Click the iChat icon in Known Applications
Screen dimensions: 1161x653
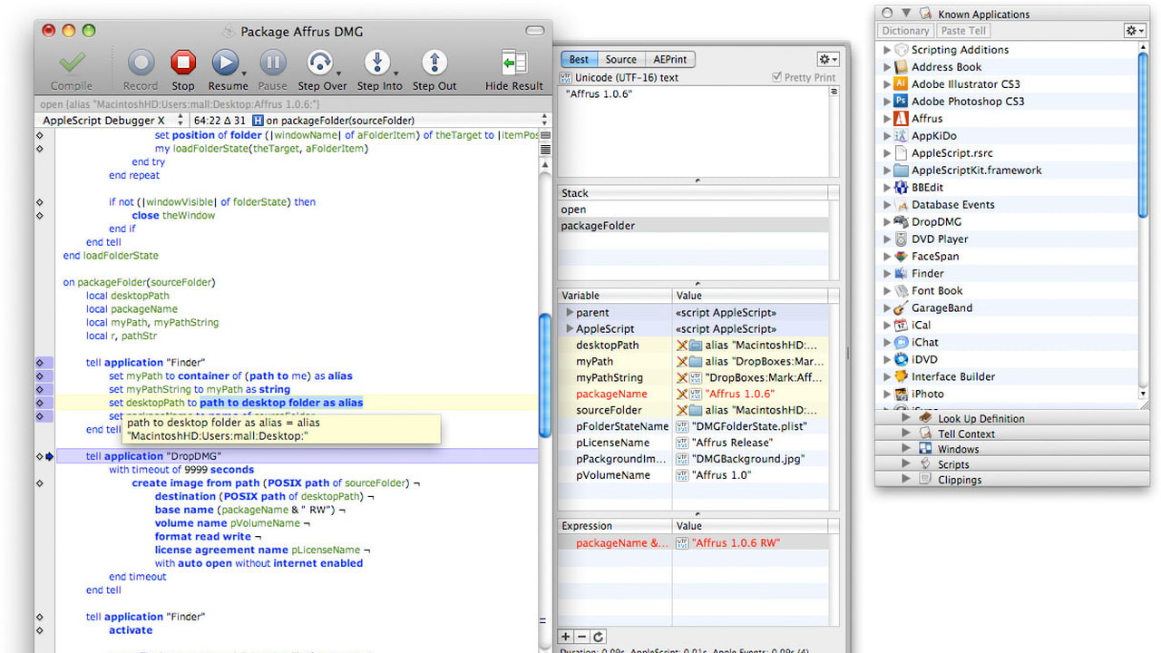(x=901, y=343)
